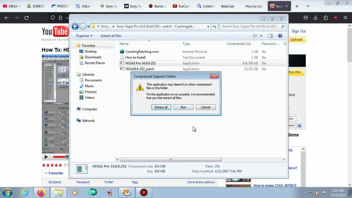Click the yellow Upload button on YouTube
Viewport: 352px width, 198px height.
click(x=296, y=40)
